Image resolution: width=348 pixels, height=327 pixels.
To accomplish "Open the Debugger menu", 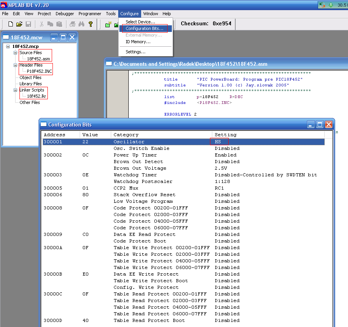I will [x=65, y=14].
